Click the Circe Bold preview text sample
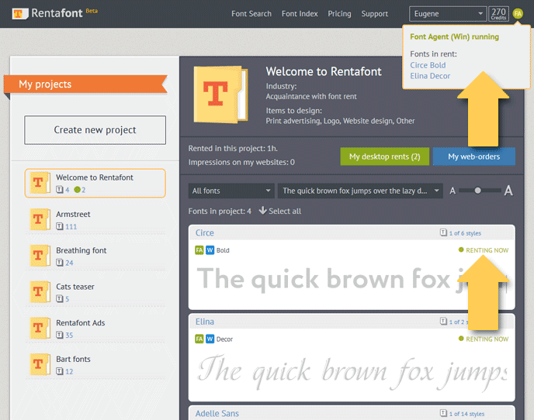The height and width of the screenshot is (420, 534). point(352,279)
